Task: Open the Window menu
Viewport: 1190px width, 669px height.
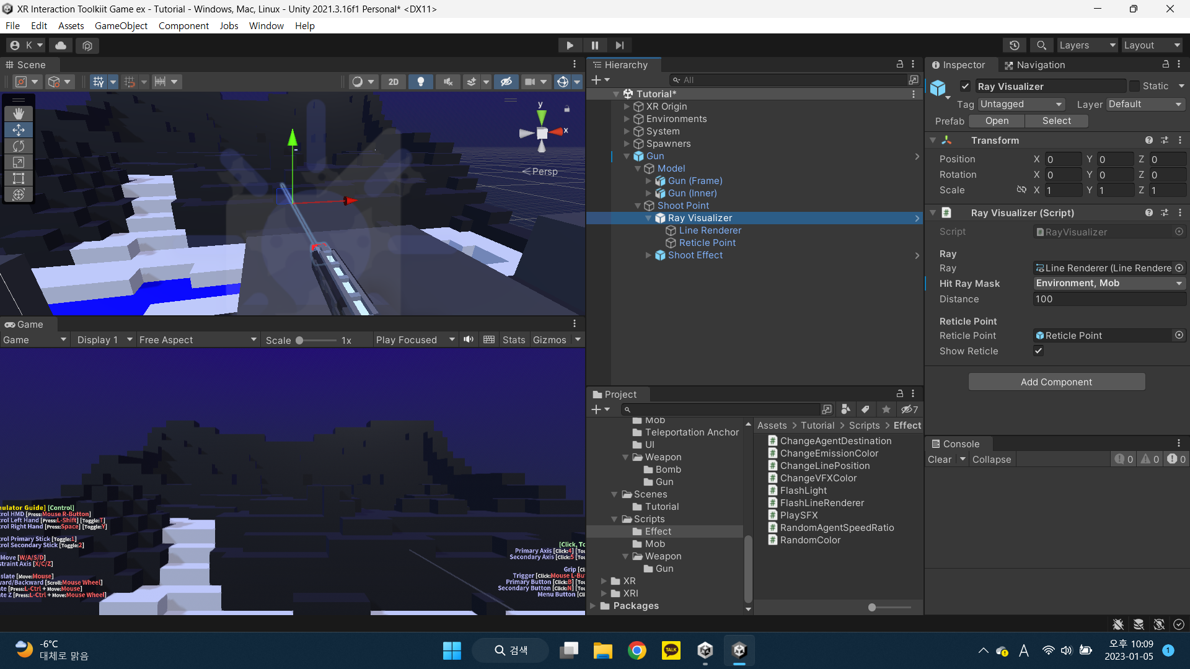Action: pos(266,25)
